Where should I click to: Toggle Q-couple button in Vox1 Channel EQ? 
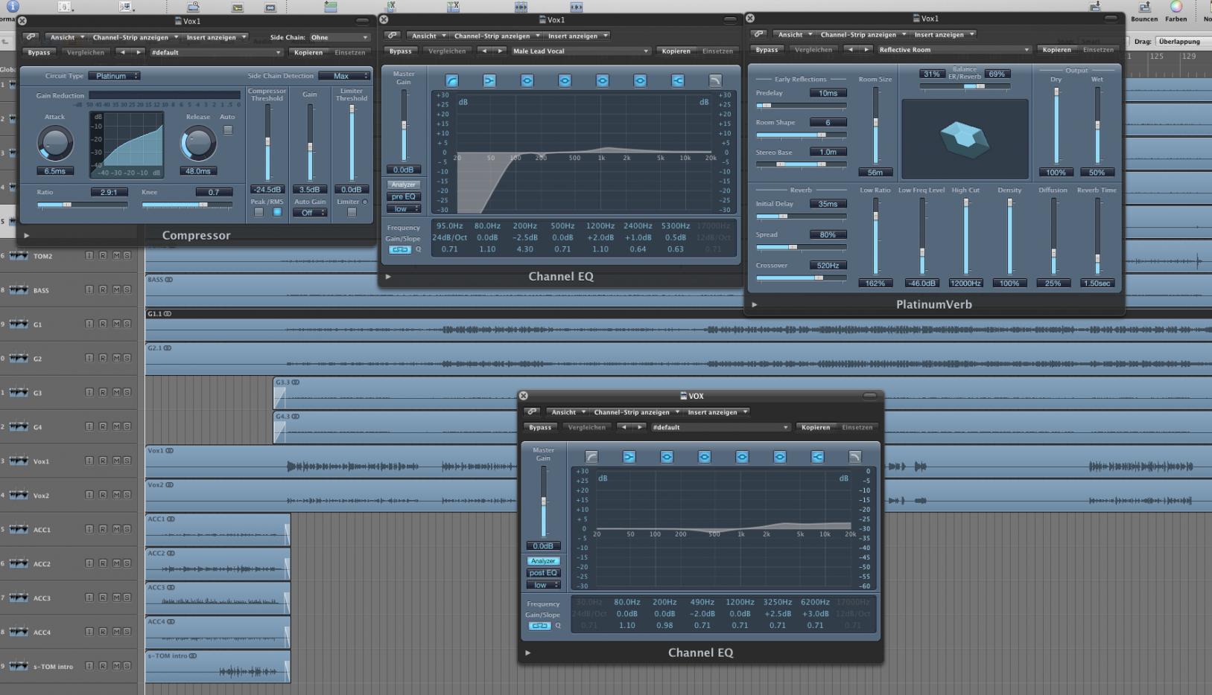pos(400,249)
